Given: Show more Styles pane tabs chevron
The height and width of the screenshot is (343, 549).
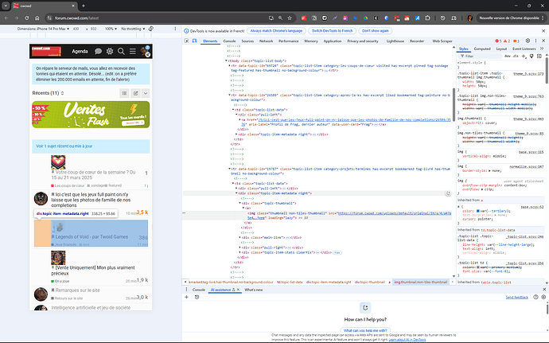Looking at the screenshot, I should pos(542,49).
